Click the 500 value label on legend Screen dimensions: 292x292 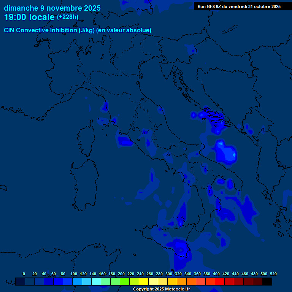263,274
